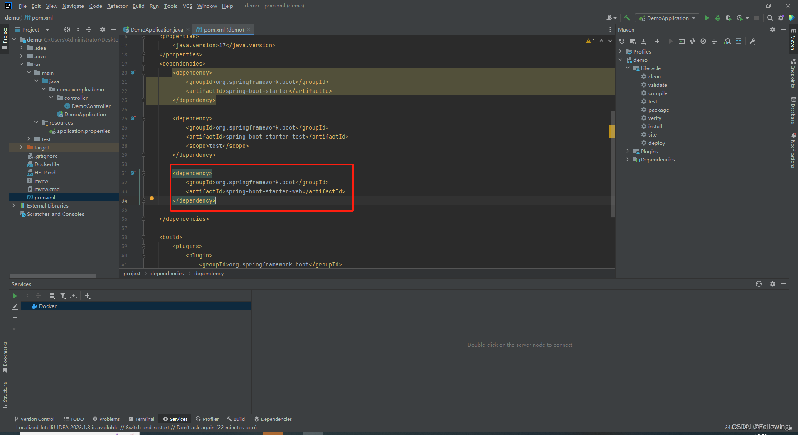Screen dimensions: 798x435
Task: Expand External Libraries node
Action: click(x=14, y=205)
